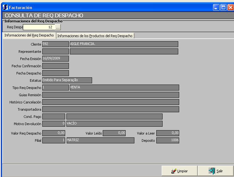Maximize the Facturación window
This screenshot has width=234, height=177.
coord(224,7)
